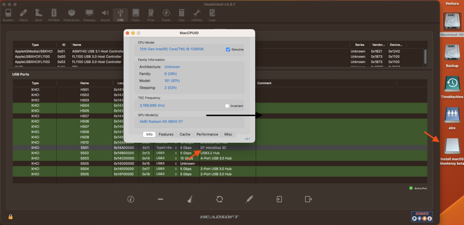Select the USB toolbar section
The height and width of the screenshot is (225, 464).
120,15
